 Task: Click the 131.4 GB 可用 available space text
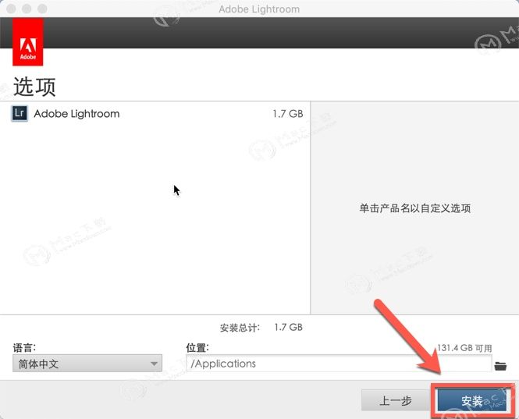click(464, 348)
